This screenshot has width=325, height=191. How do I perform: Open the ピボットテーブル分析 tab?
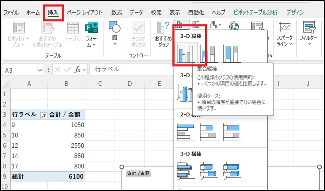(255, 12)
